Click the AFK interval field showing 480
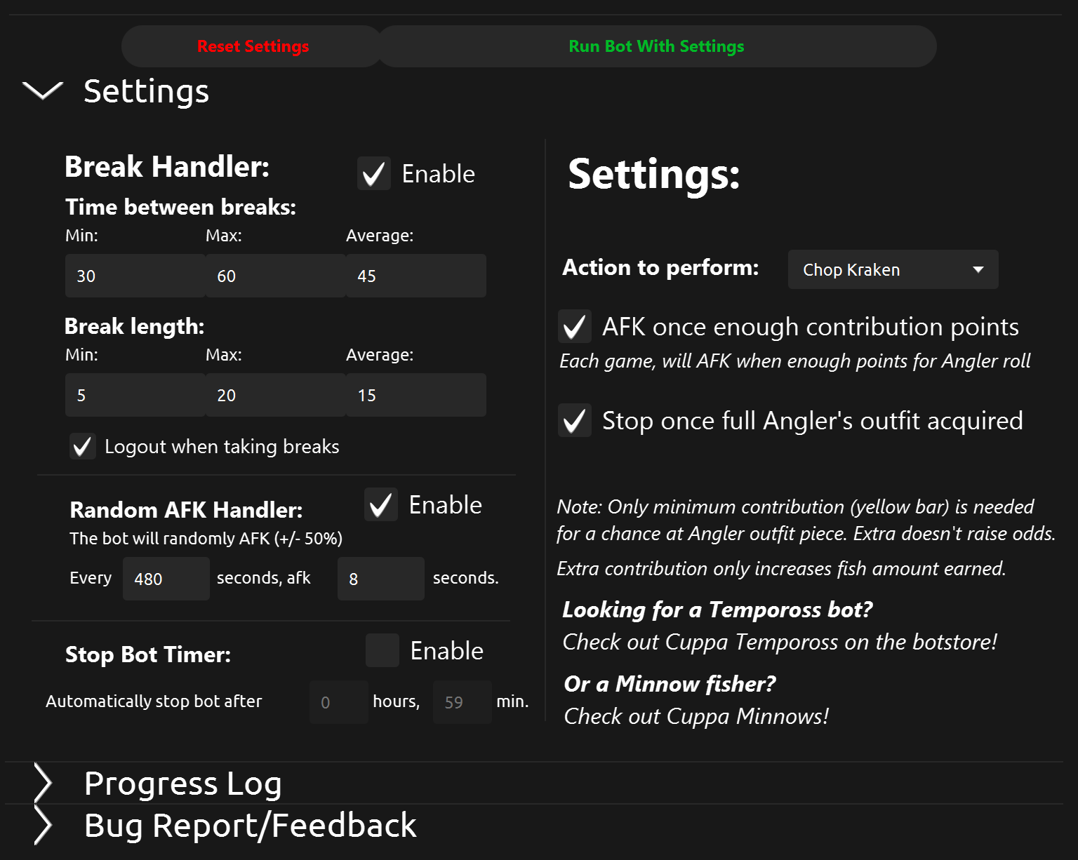The width and height of the screenshot is (1078, 860). click(x=166, y=579)
